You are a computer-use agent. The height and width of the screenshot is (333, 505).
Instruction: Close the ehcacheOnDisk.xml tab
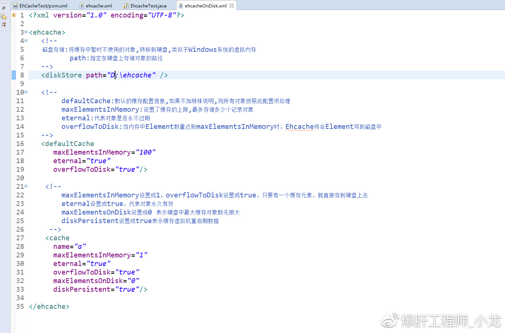pos(231,6)
